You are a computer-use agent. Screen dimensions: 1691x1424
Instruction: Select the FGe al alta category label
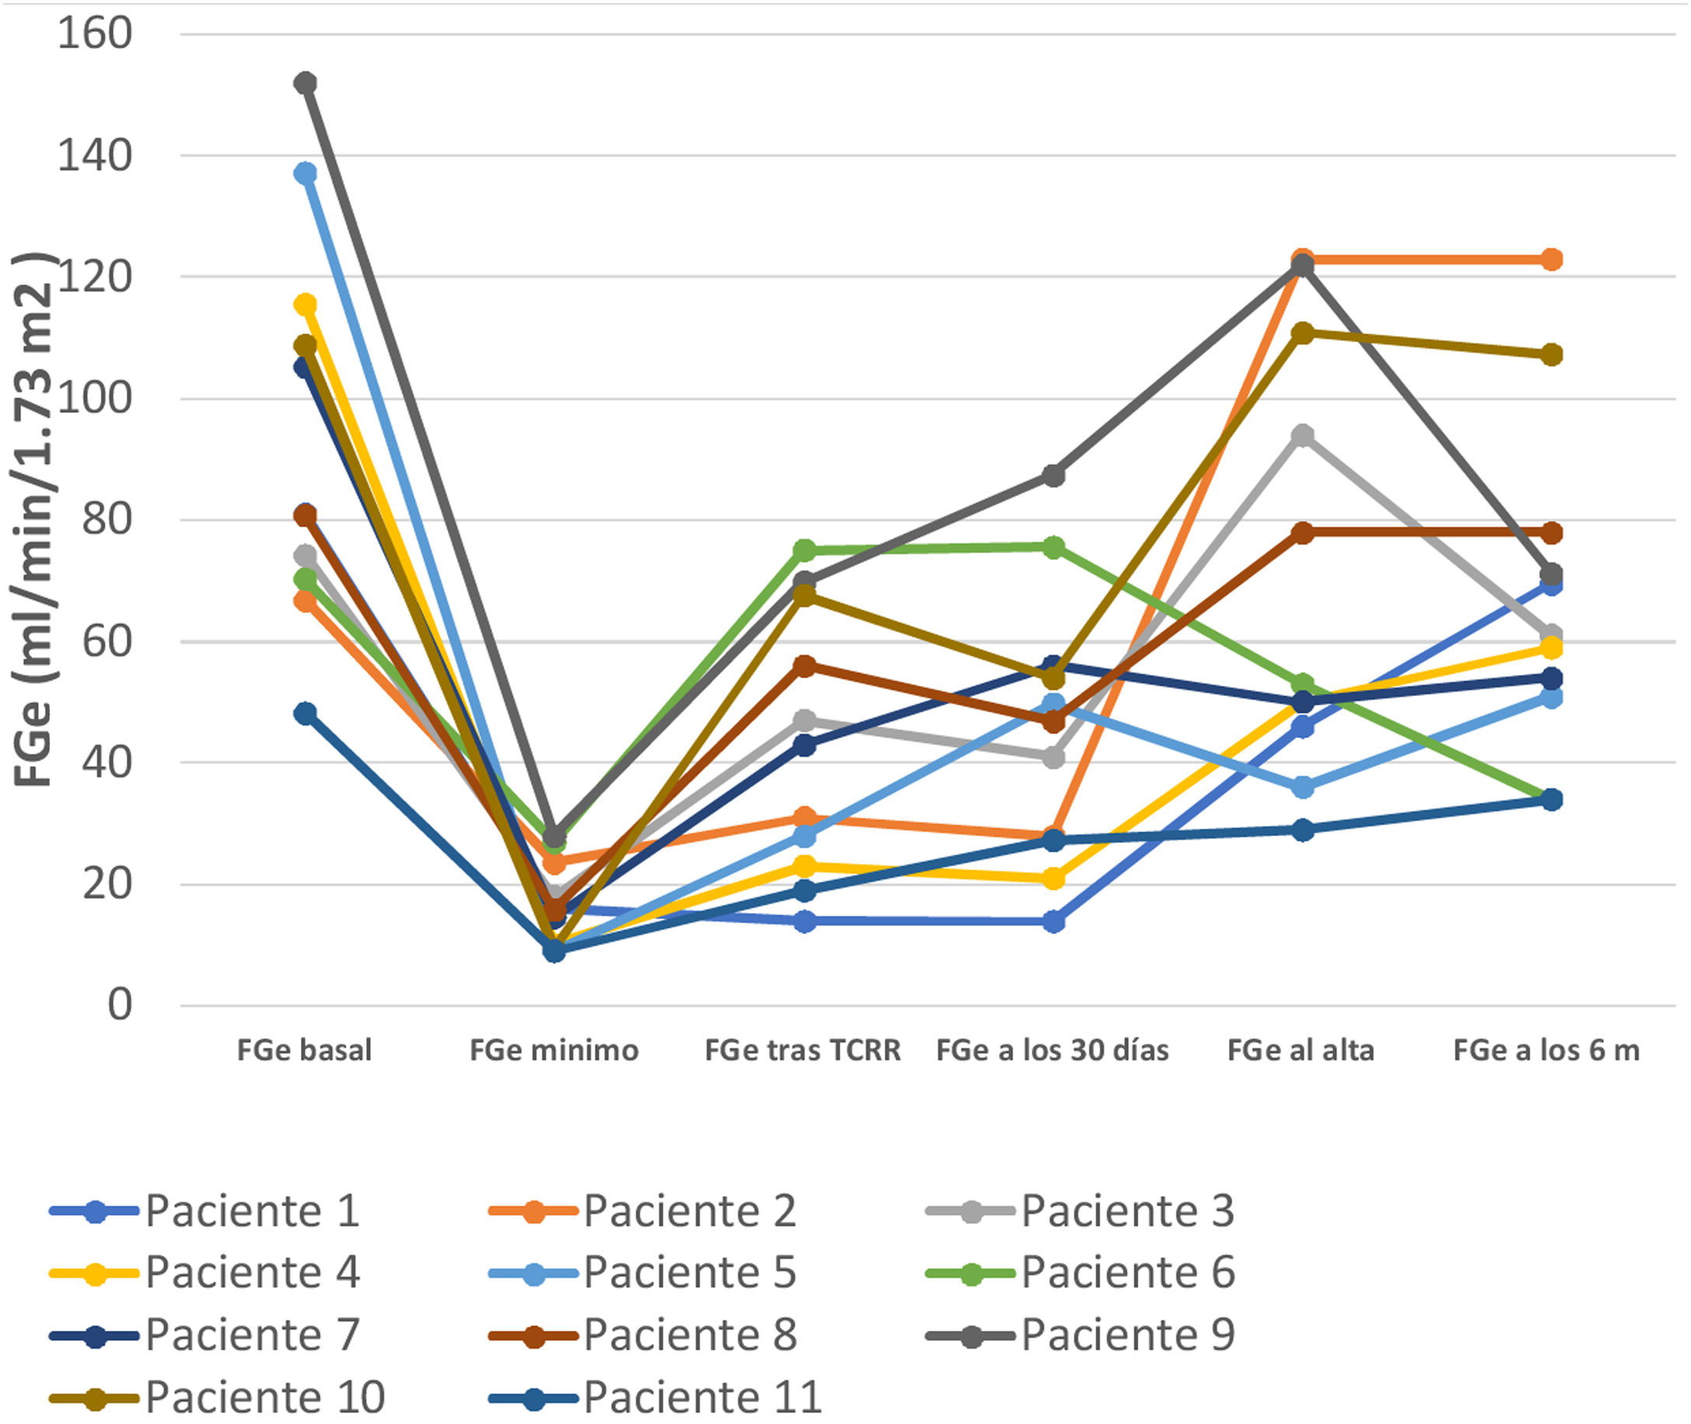tap(1301, 1050)
